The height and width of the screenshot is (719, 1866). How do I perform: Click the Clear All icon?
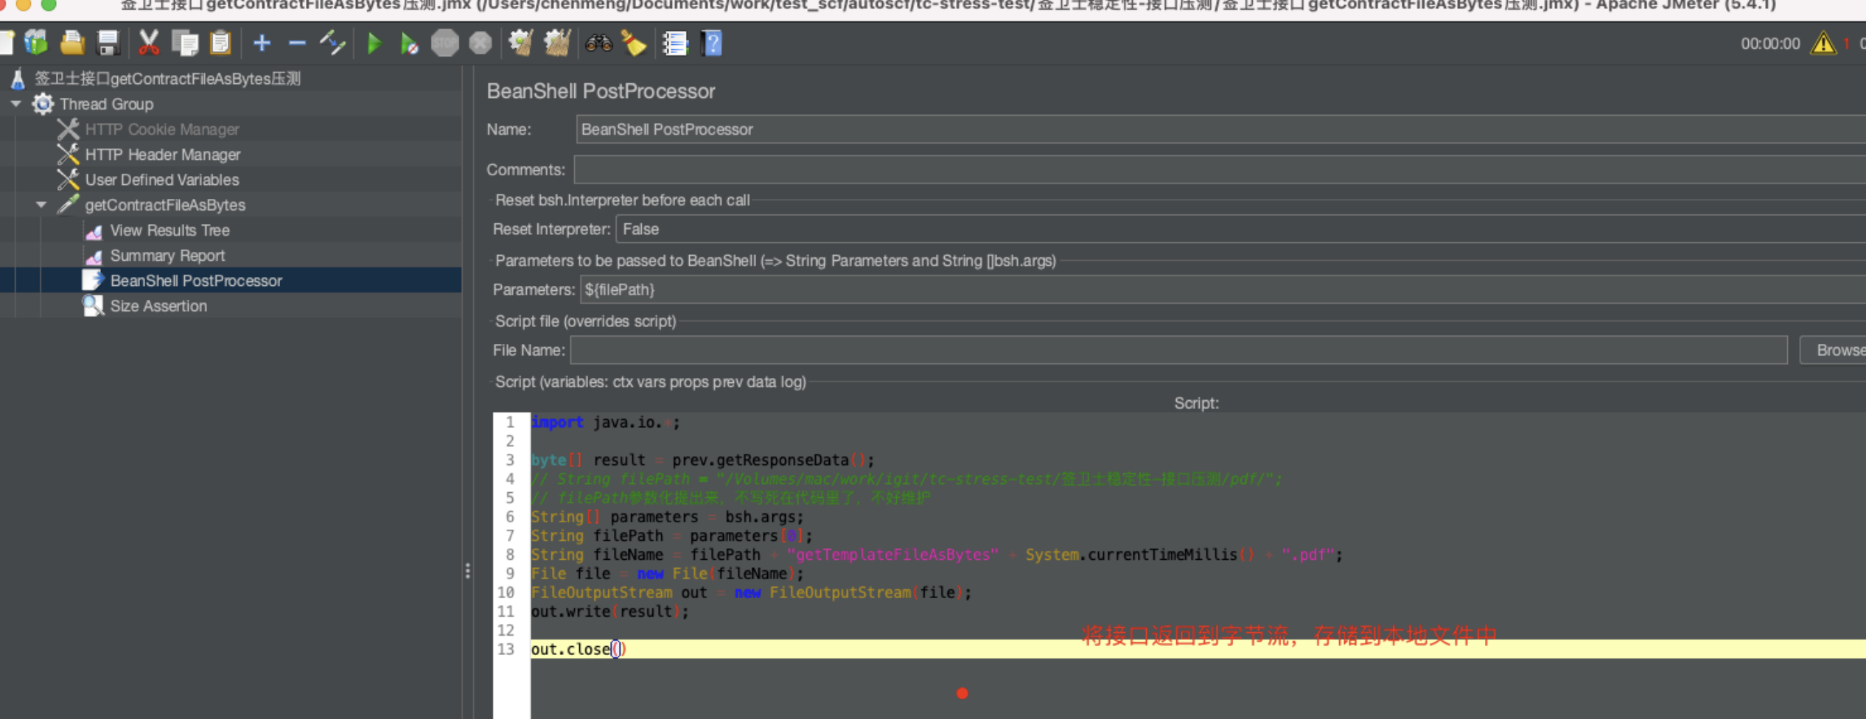(x=557, y=43)
